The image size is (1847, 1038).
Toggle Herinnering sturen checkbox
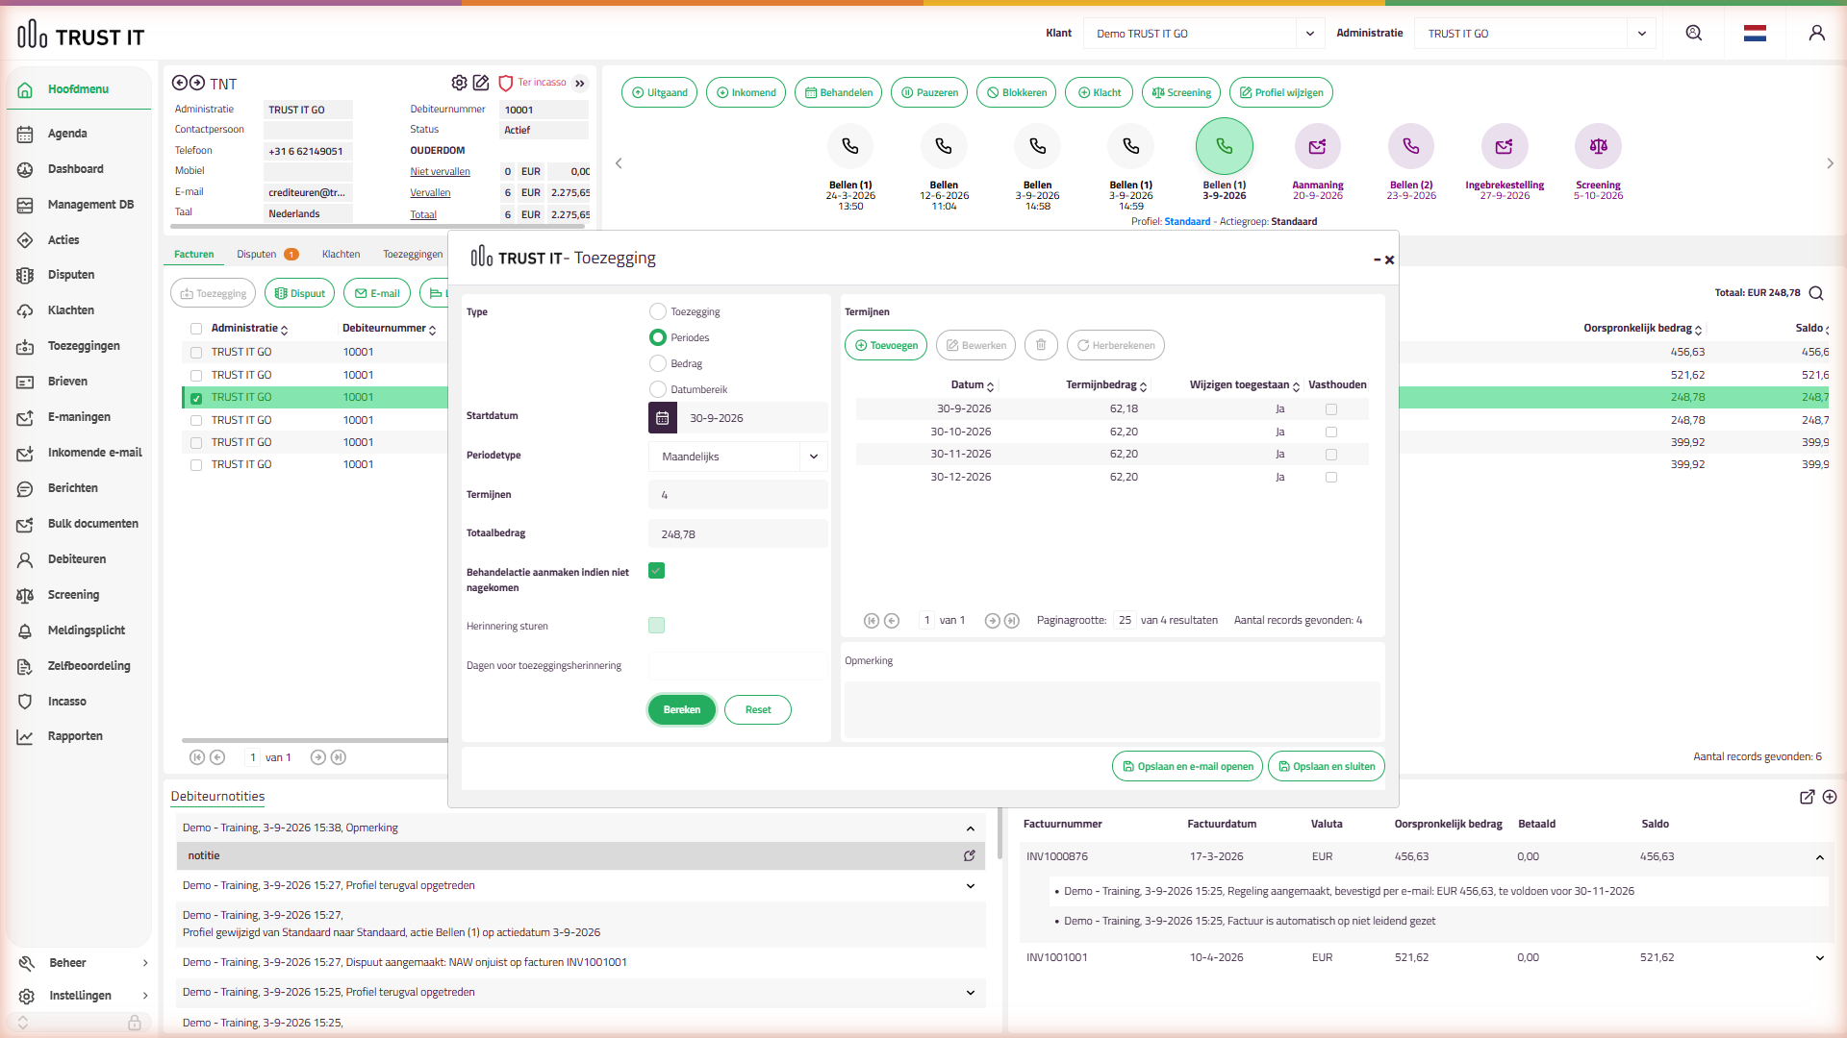click(x=657, y=626)
